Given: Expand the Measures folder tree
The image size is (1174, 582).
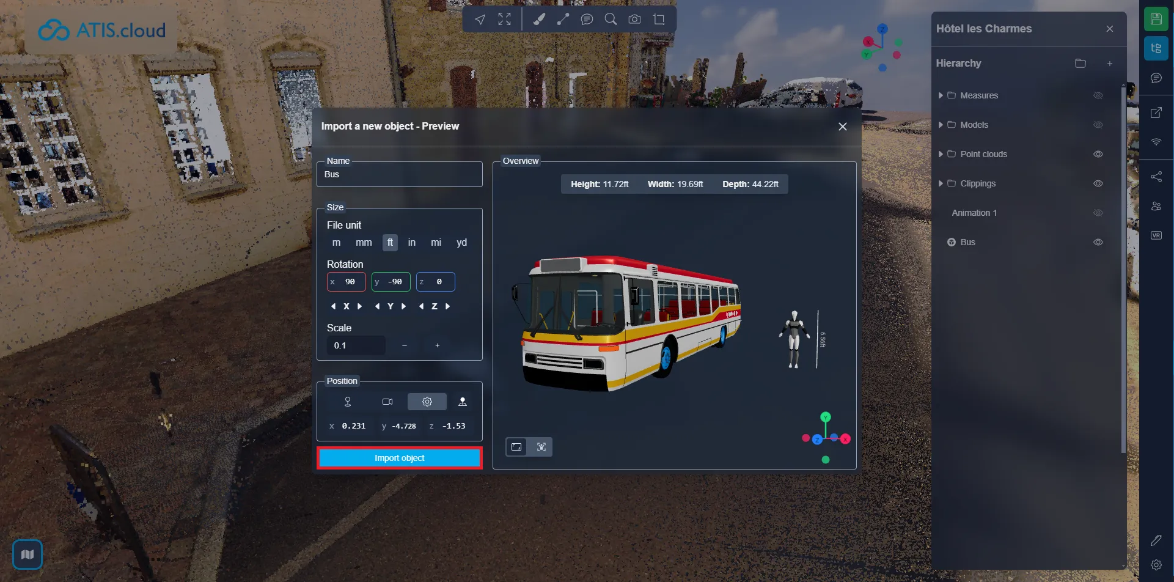Looking at the screenshot, I should (941, 95).
